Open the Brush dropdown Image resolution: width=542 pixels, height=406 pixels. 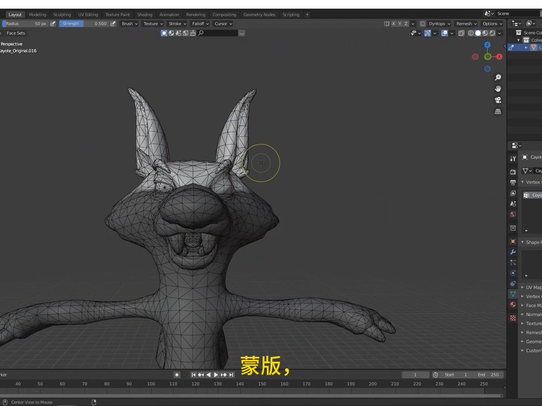tap(129, 24)
